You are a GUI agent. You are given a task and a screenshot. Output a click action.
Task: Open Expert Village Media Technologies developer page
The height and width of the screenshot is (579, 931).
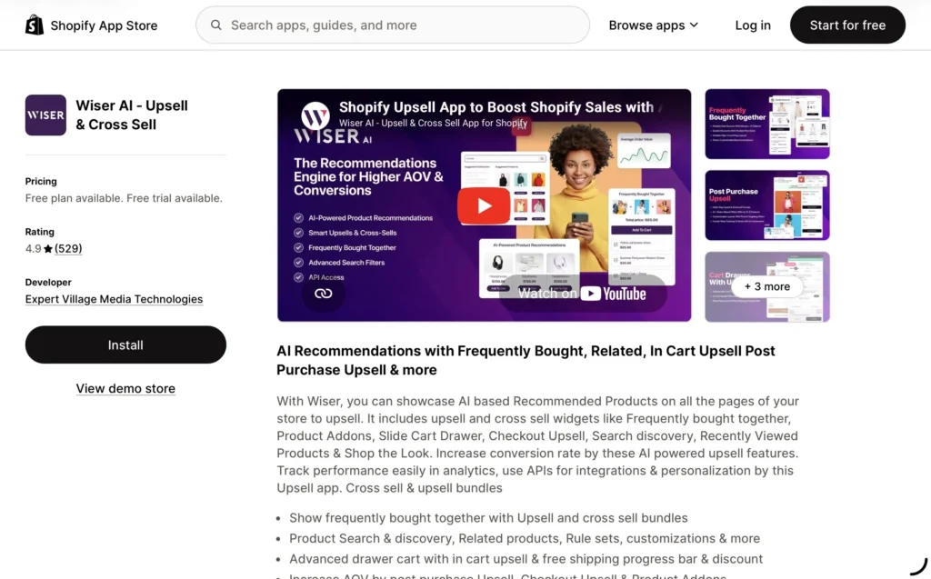point(114,299)
